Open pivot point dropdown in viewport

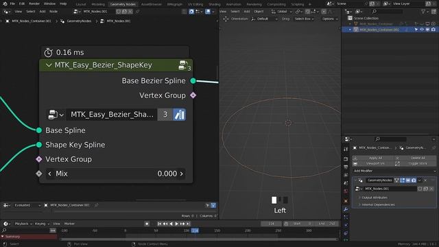[298, 12]
